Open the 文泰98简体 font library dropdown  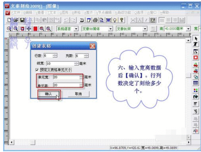tap(111, 29)
